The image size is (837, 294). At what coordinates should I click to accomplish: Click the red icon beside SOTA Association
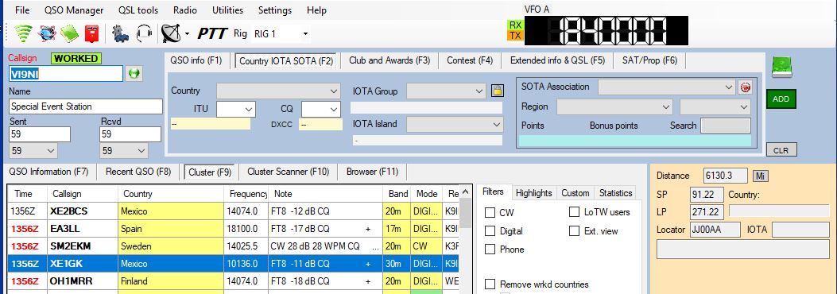coord(745,87)
